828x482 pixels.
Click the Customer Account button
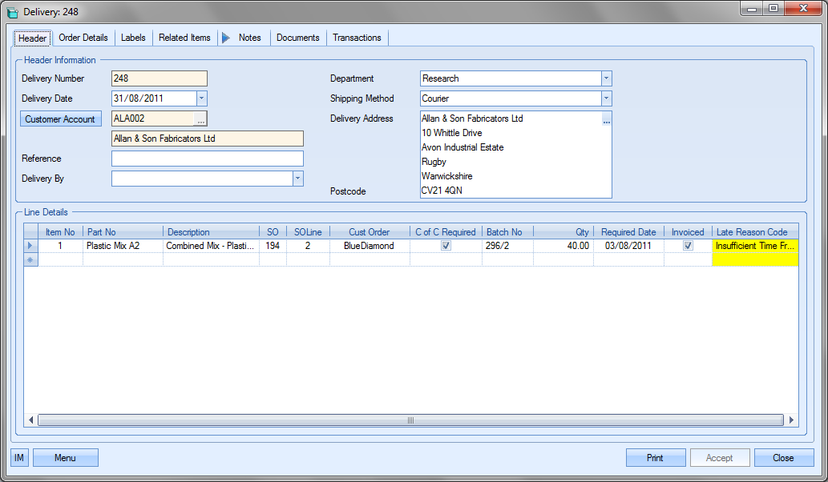pyautogui.click(x=61, y=119)
